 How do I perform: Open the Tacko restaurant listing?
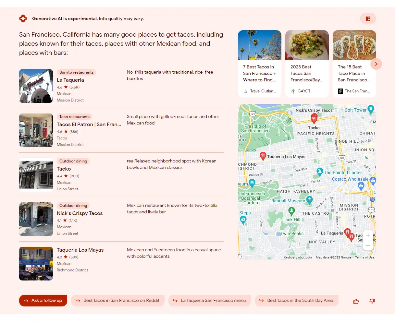64,169
